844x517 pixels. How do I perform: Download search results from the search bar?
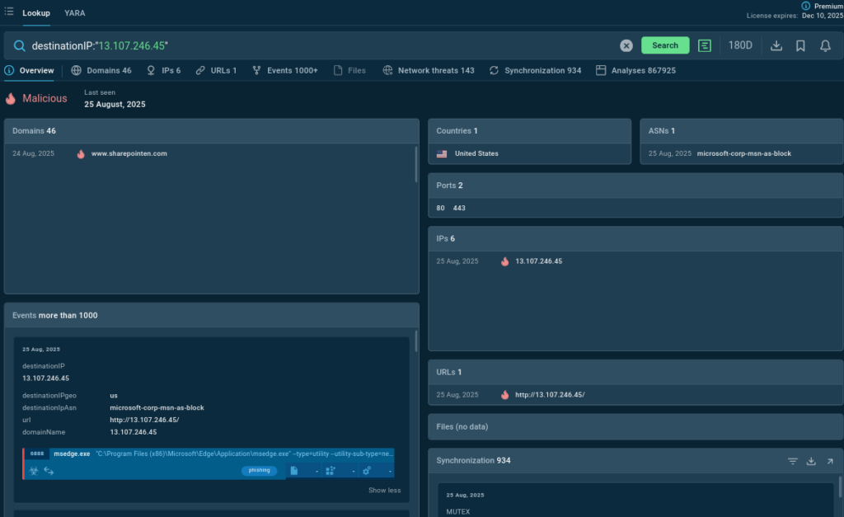coord(776,45)
